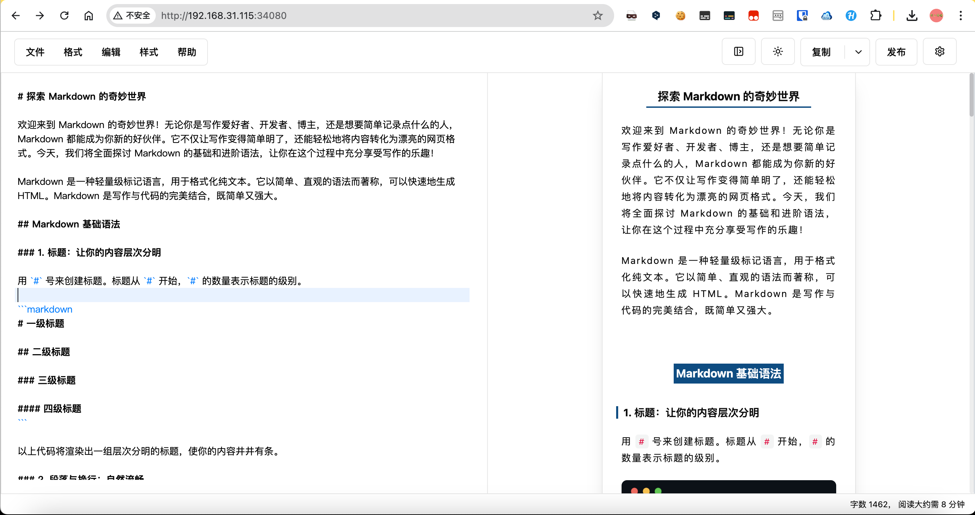Click the '# 探索 Markdown 的奇妙世界' source line

click(82, 96)
